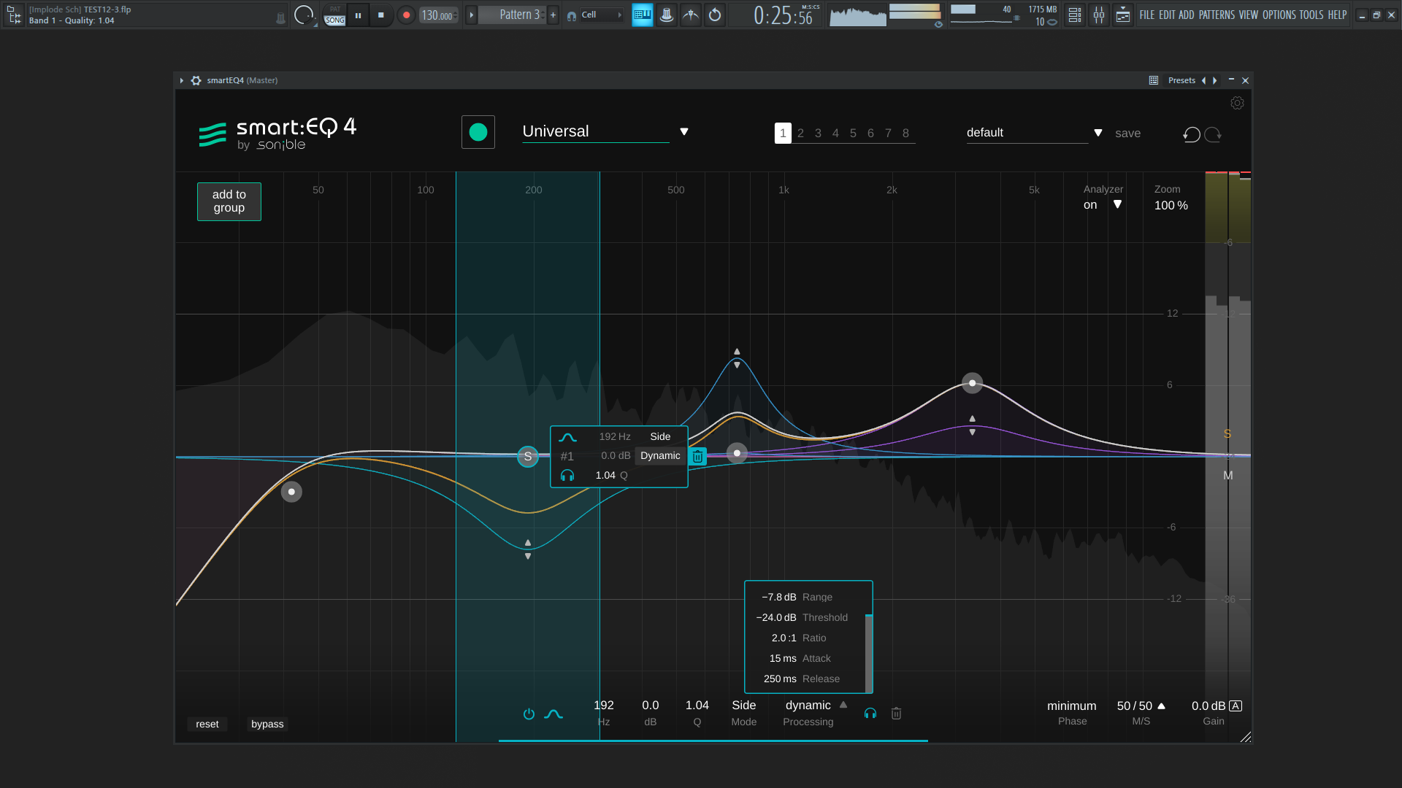This screenshot has height=788, width=1402.
Task: Toggle PAT/SONG mode switch
Action: coord(334,15)
